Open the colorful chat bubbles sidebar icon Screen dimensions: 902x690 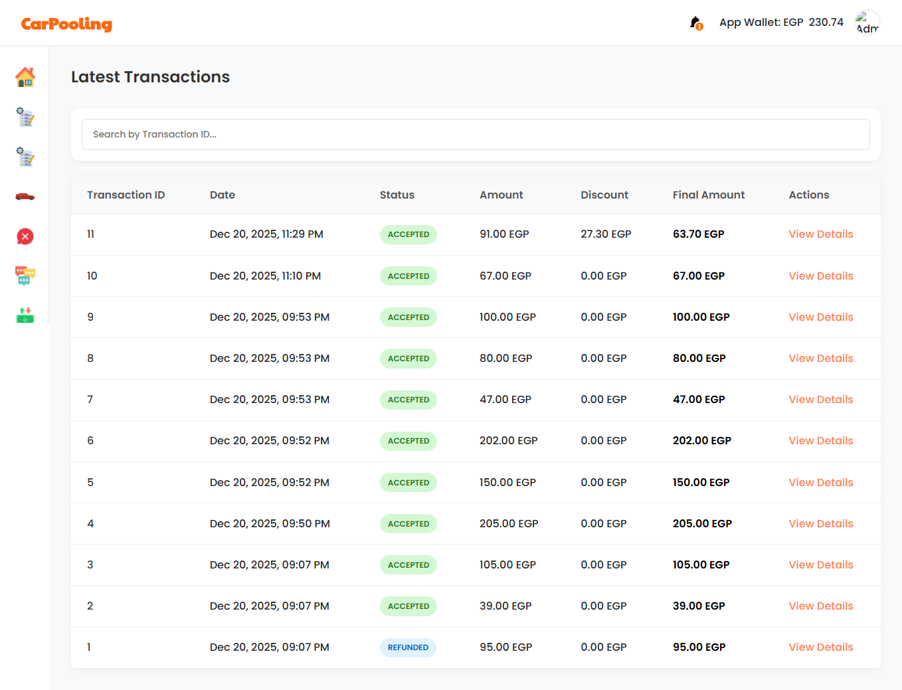[25, 276]
